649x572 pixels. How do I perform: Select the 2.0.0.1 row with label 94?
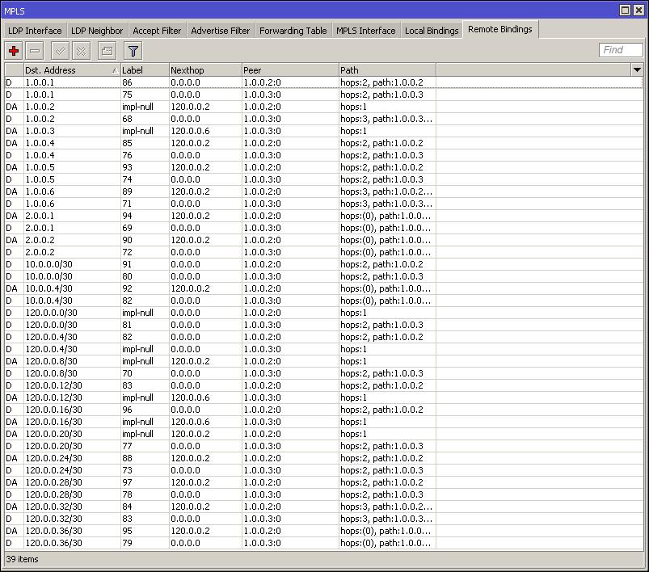[x=323, y=216]
